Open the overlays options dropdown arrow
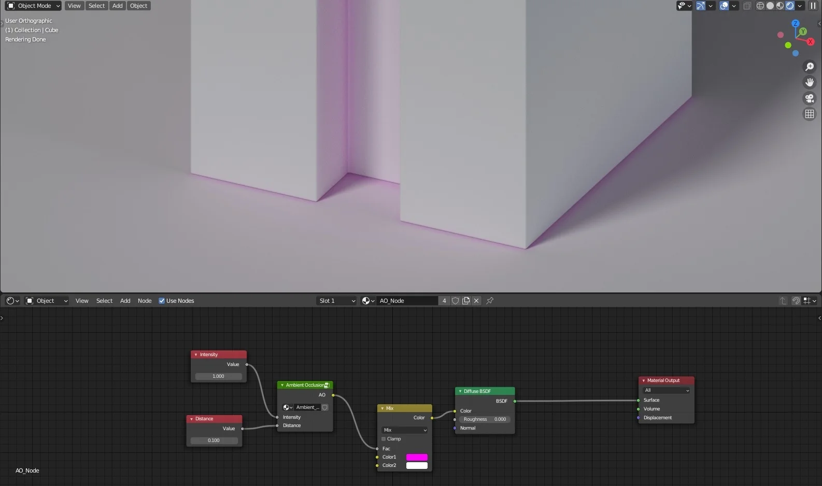The height and width of the screenshot is (486, 822). pyautogui.click(x=734, y=6)
